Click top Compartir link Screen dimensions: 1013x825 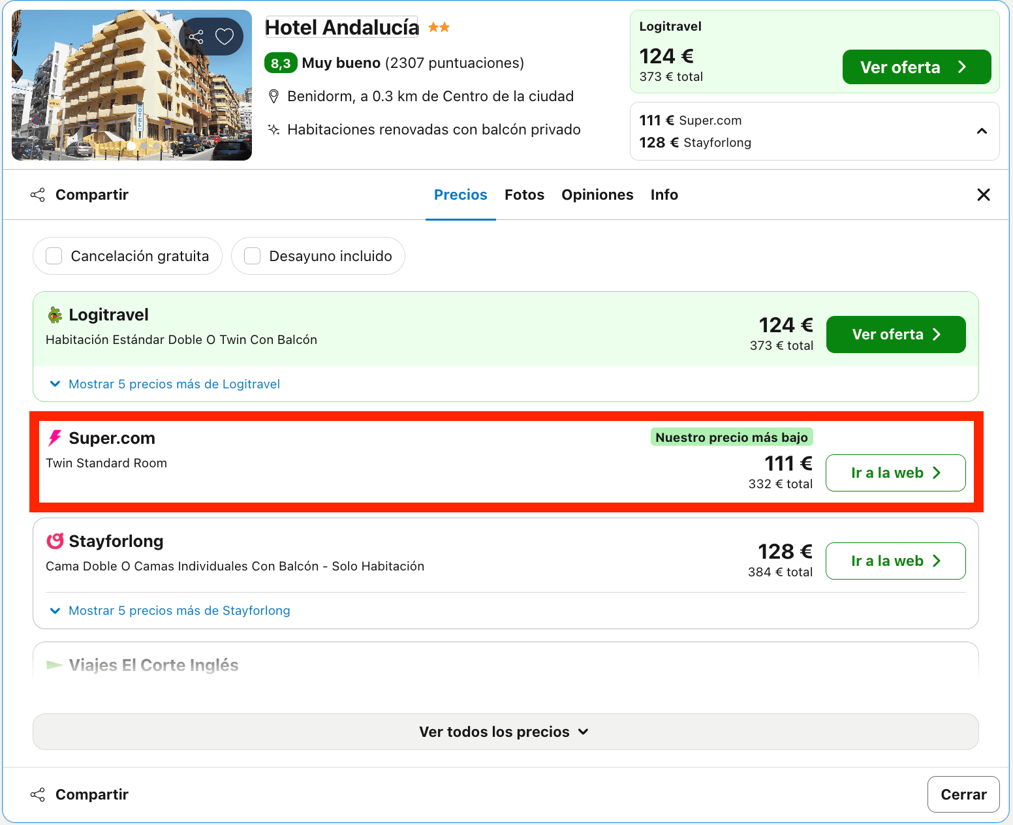92,195
